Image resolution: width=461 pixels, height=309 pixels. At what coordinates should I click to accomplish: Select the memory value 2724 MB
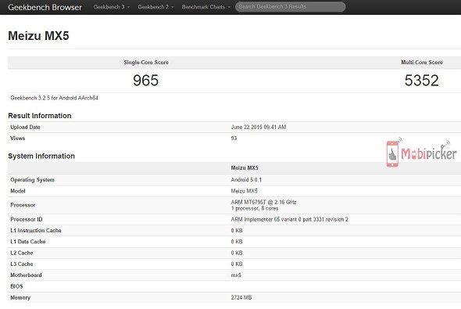[241, 297]
